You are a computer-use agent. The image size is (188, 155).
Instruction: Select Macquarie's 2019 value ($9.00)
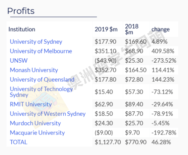[x=104, y=133]
